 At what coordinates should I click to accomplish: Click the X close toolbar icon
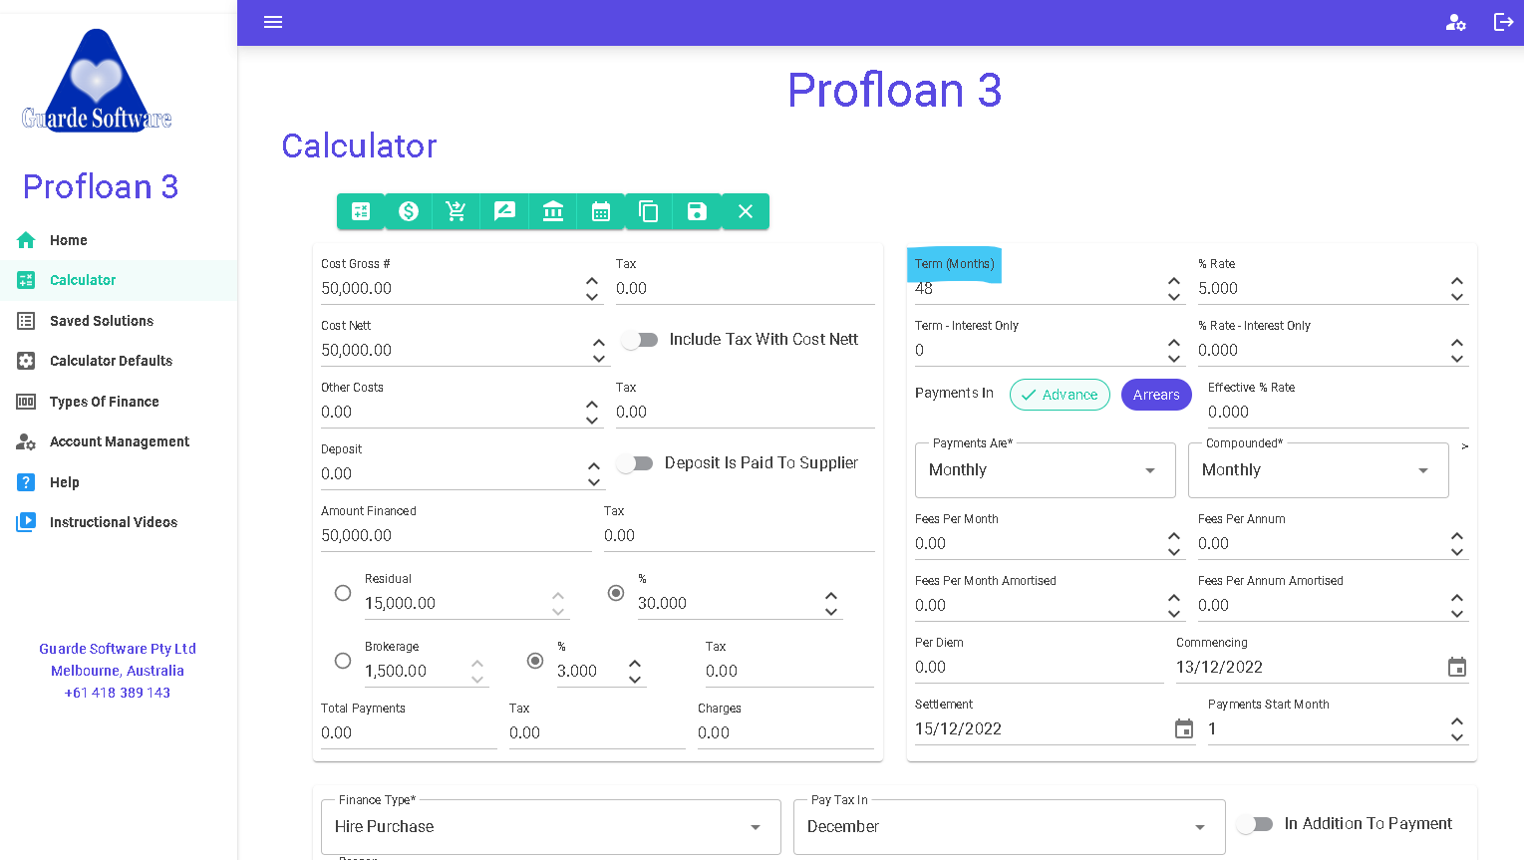(x=746, y=211)
